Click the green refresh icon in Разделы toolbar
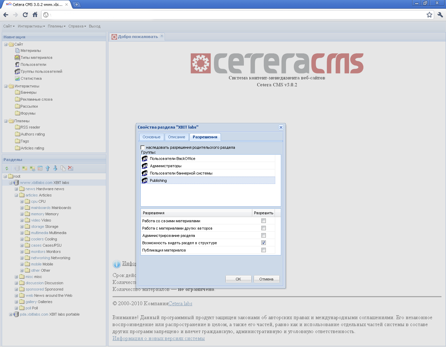Viewport: 446px width, 347px height. point(7,169)
